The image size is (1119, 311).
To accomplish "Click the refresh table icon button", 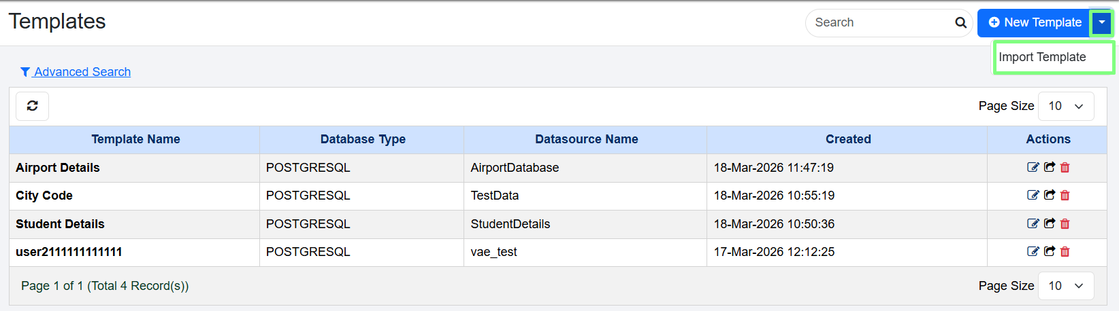I will pyautogui.click(x=32, y=106).
